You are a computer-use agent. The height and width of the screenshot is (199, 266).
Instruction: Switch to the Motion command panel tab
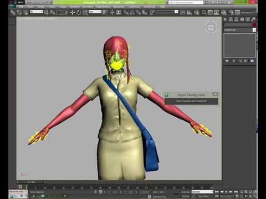(242, 19)
